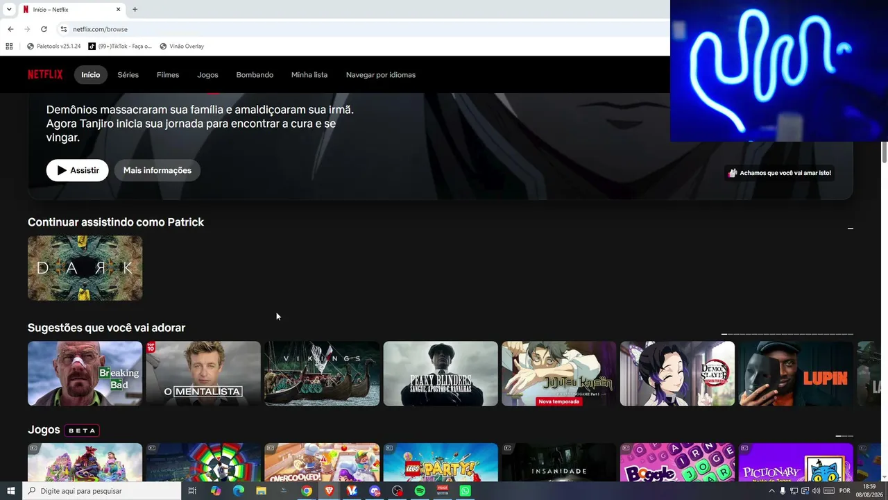Open the network tray icon
This screenshot has width=888, height=500.
(x=794, y=491)
